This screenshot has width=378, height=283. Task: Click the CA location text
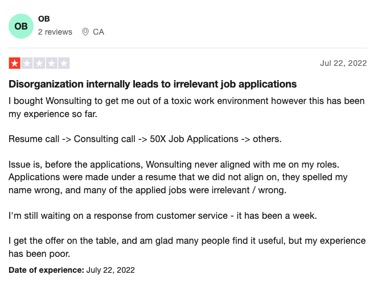tap(98, 32)
